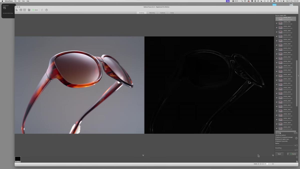This screenshot has height=169, width=300.
Task: Click the depth map preview on the right
Action: point(209,85)
